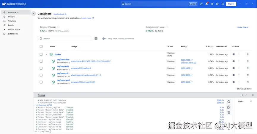Delete the ragflow-minio container
Image resolution: width=257 pixels, height=134 pixels.
click(x=248, y=61)
